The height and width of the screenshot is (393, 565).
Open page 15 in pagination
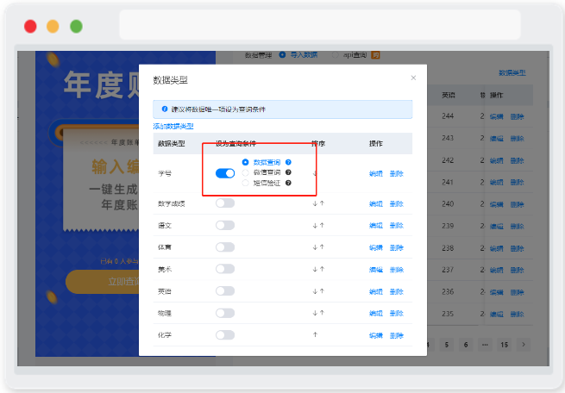pos(504,345)
